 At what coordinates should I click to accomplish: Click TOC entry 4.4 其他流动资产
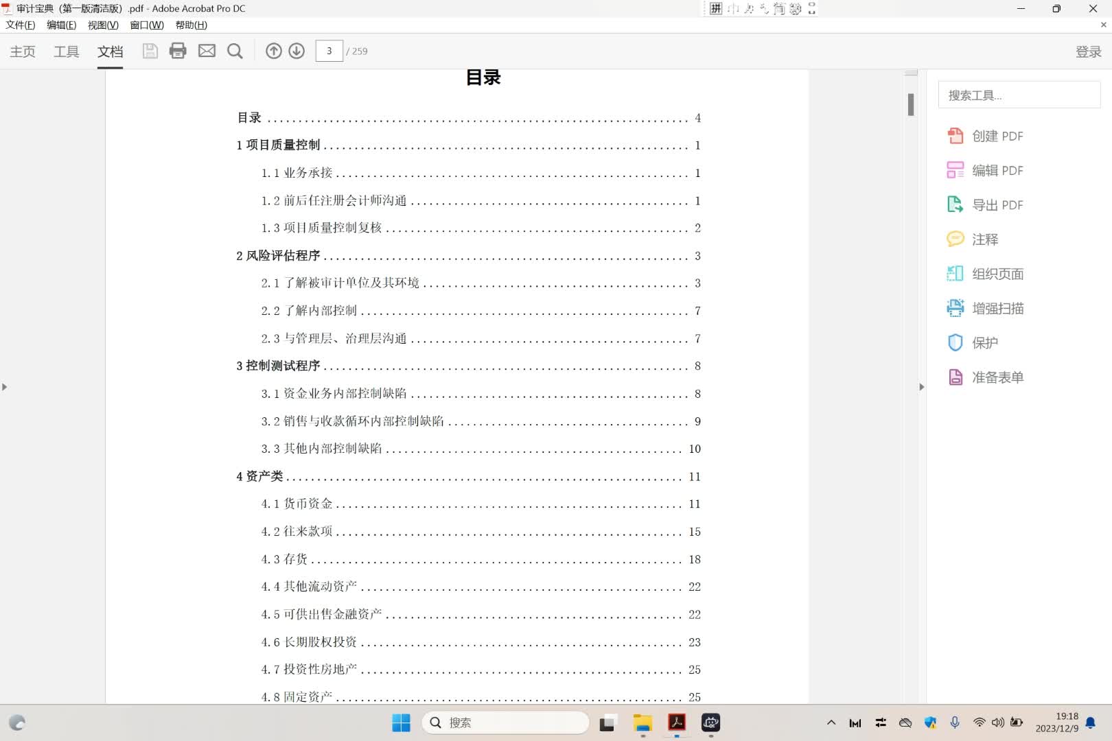(x=480, y=587)
